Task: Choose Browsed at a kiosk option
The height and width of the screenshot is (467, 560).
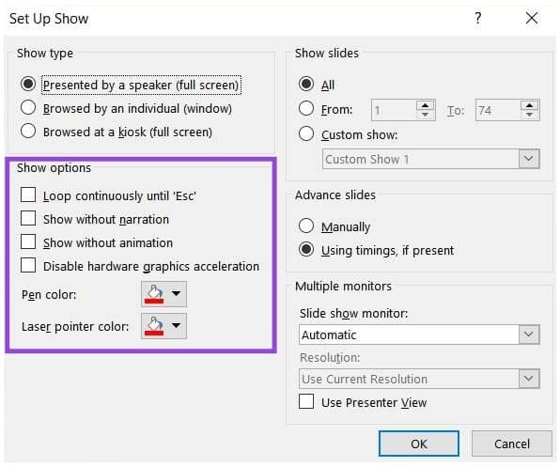Action: click(x=28, y=131)
